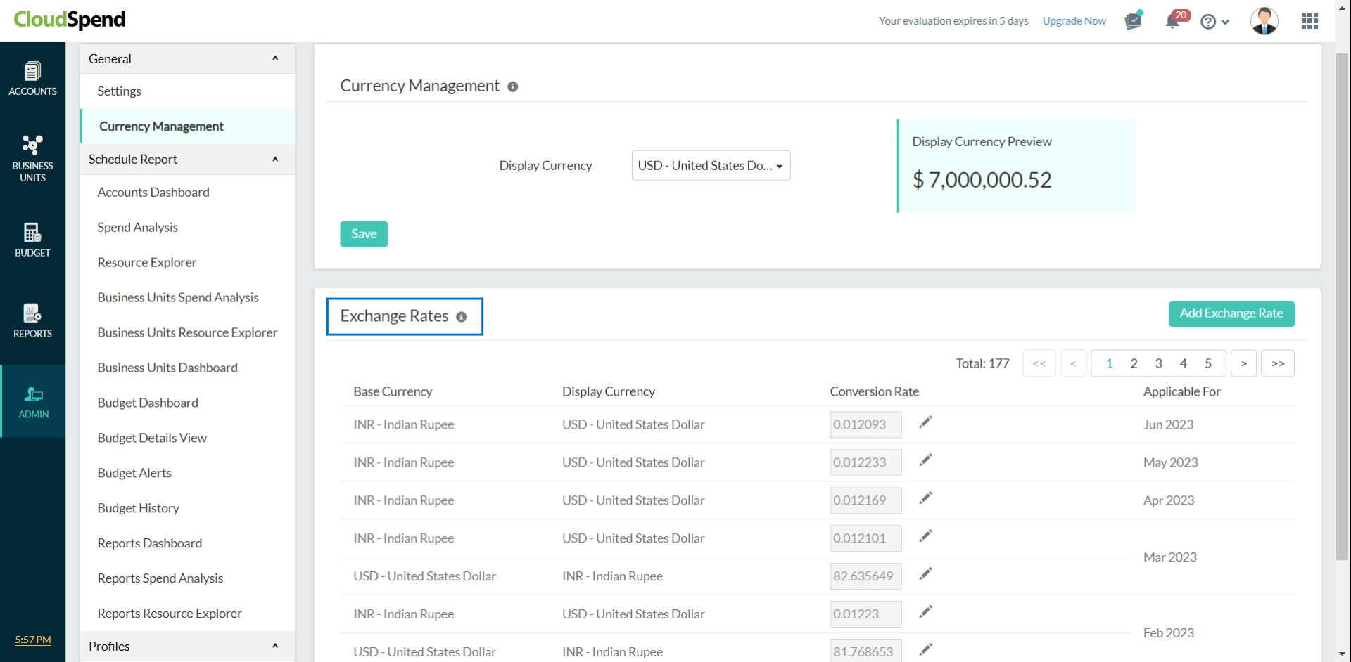Open Business Units Spend Analysis
Image resolution: width=1351 pixels, height=662 pixels.
pos(178,298)
